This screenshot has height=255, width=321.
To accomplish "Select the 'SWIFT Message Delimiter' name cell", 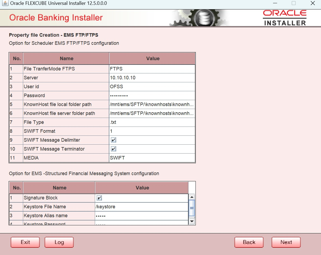I will [66, 140].
